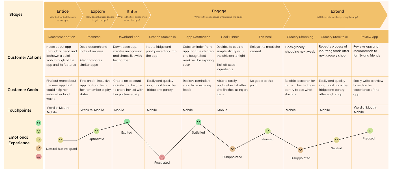393x169 pixels.
Task: Click the Entice stage arrow
Action: [63, 15]
